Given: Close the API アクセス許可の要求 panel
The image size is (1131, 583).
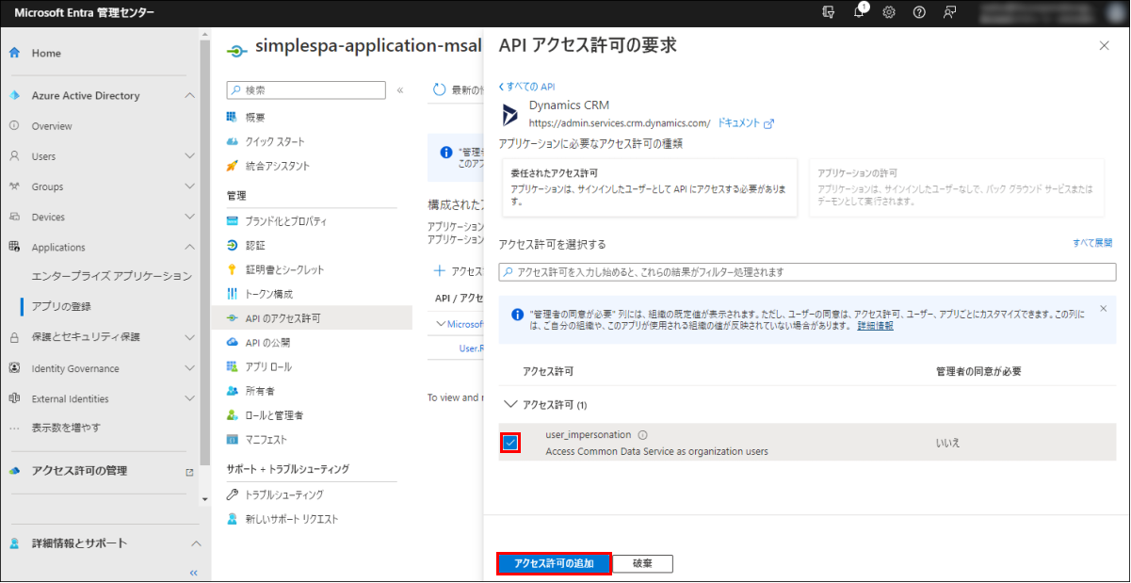Looking at the screenshot, I should (1104, 45).
